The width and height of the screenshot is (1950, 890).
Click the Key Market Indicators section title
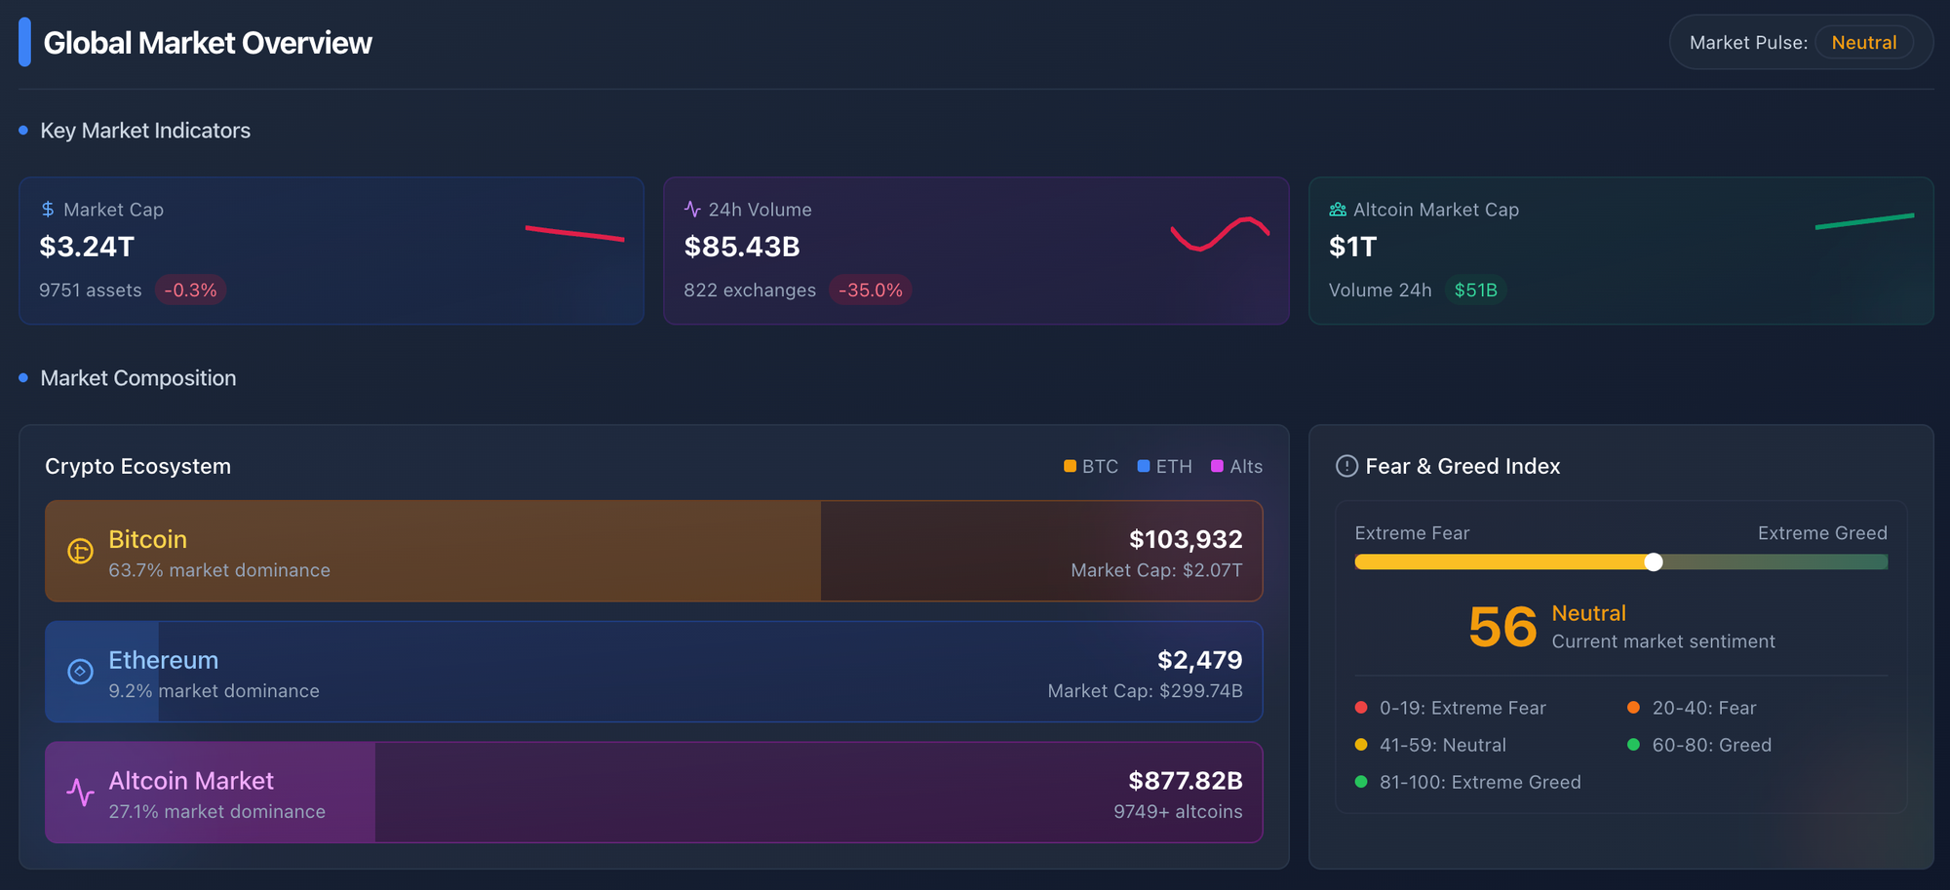[145, 131]
